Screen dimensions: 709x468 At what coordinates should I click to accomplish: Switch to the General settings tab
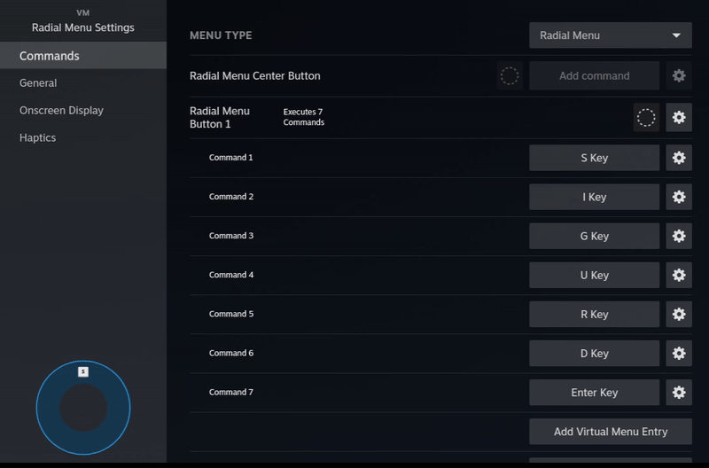(38, 83)
